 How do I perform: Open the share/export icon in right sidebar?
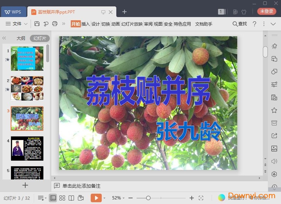(x=274, y=135)
